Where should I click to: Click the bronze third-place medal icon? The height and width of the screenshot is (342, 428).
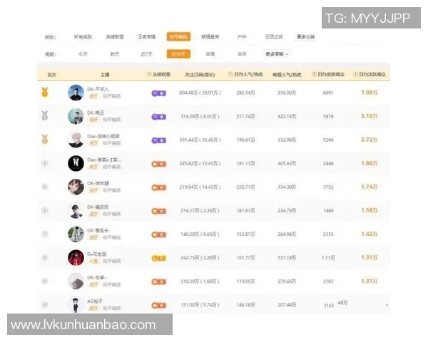tap(45, 139)
